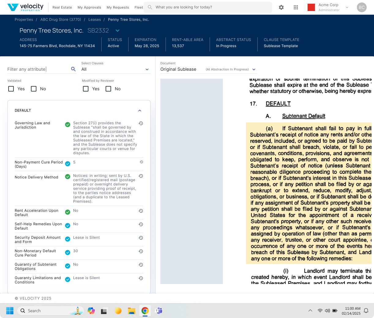View history for Non-Monetary Default Cure Period
374x318 pixels.
(x=141, y=251)
